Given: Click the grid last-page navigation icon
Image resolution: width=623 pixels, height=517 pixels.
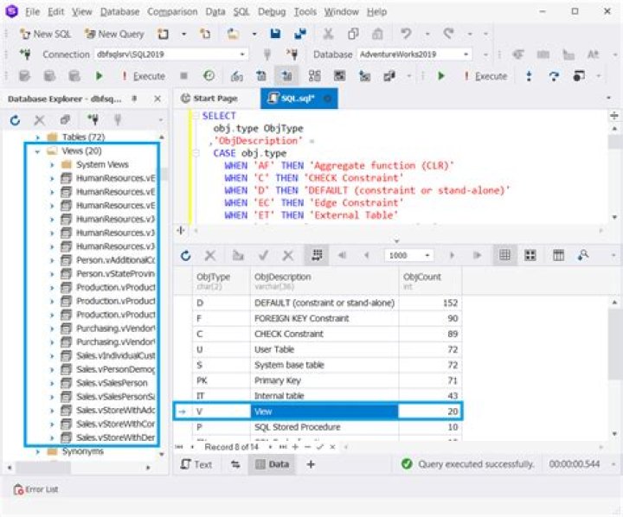Looking at the screenshot, I should tap(477, 255).
